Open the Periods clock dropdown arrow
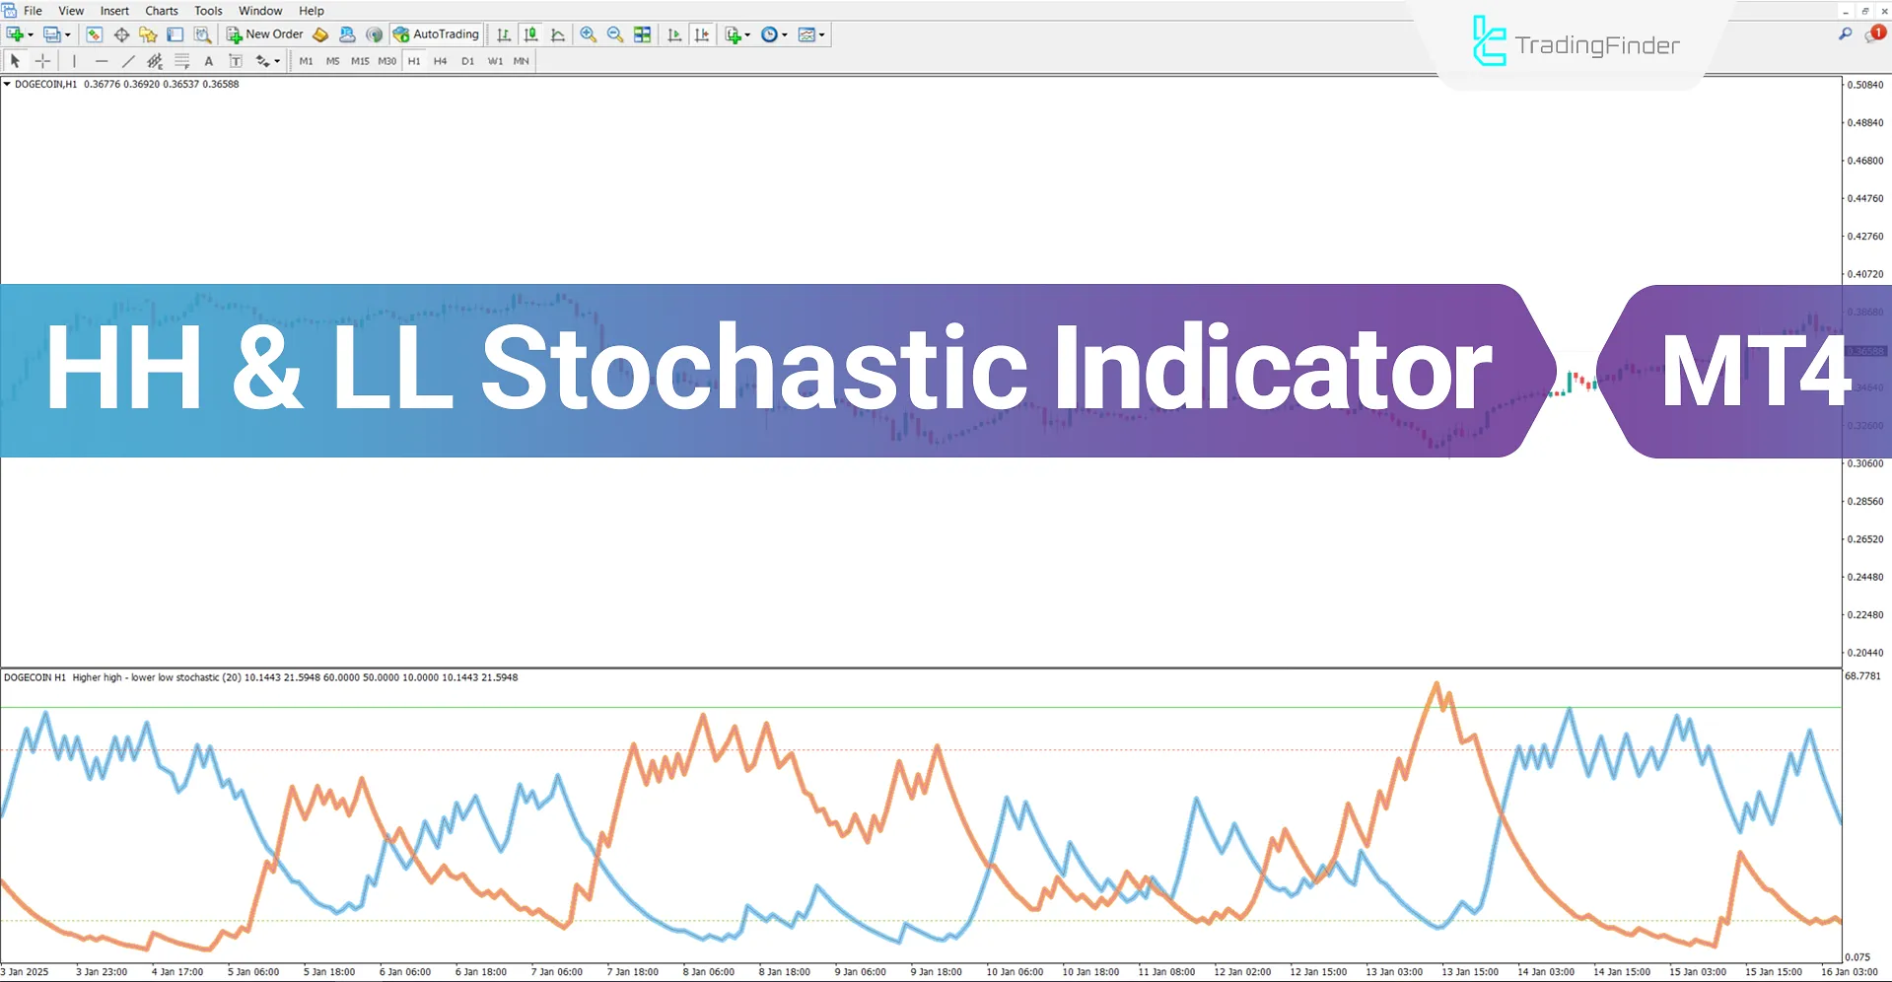 pyautogui.click(x=785, y=35)
